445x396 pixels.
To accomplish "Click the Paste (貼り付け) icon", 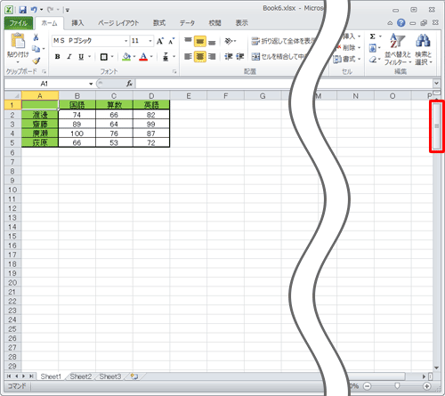I will click(x=18, y=41).
